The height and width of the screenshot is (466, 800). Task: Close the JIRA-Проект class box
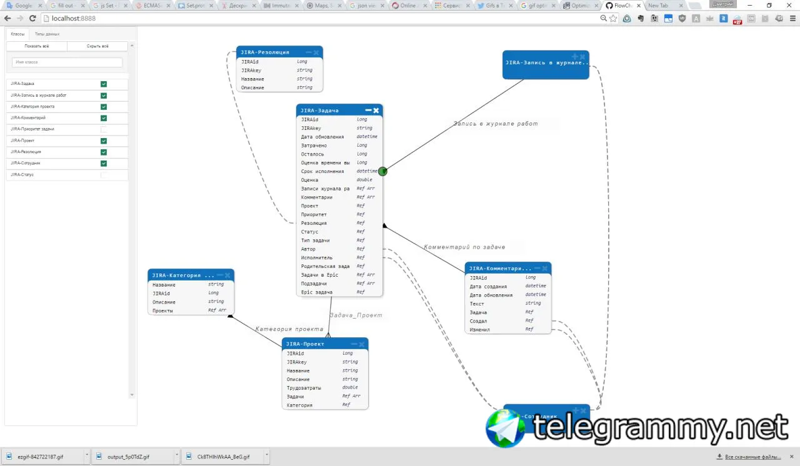[362, 344]
